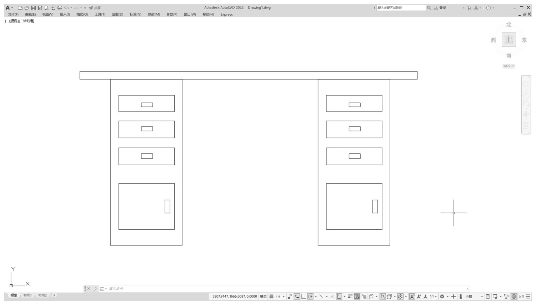Click the 共享 share button
536x304 pixels.
pos(95,8)
